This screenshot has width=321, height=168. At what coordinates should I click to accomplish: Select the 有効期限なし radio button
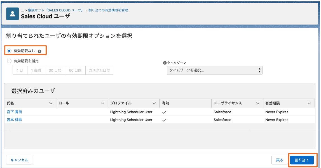click(9, 51)
